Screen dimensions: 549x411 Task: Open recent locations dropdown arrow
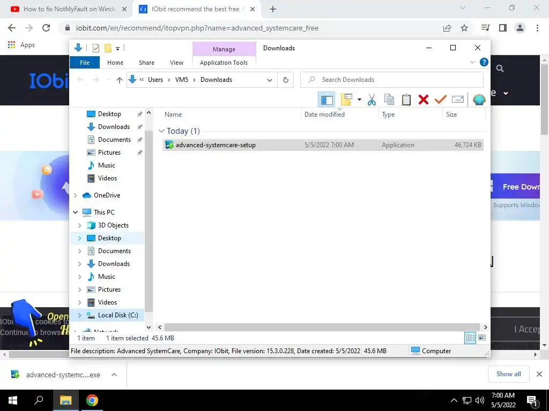(x=108, y=80)
